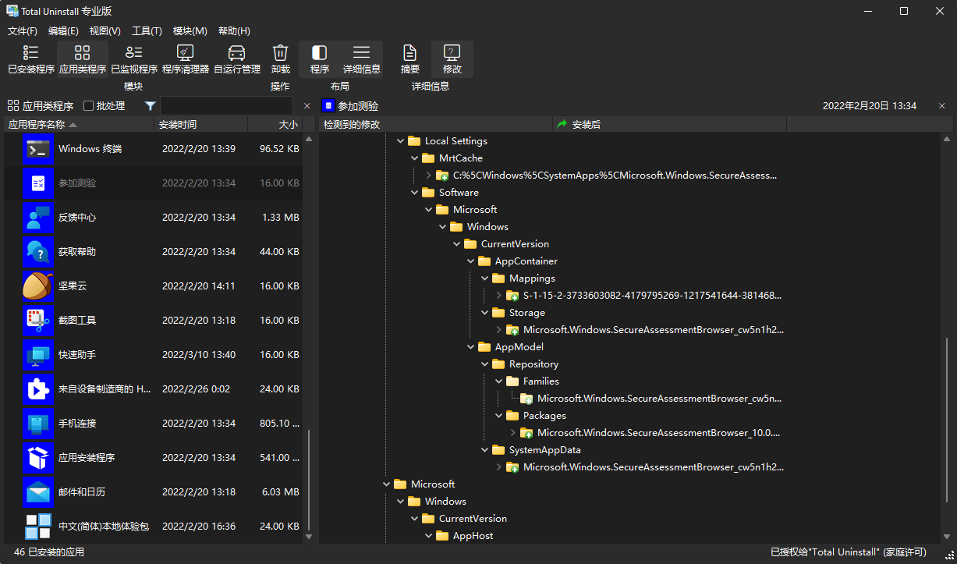This screenshot has height=564, width=957.
Task: Sort list by 大小 column header
Action: (x=275, y=125)
